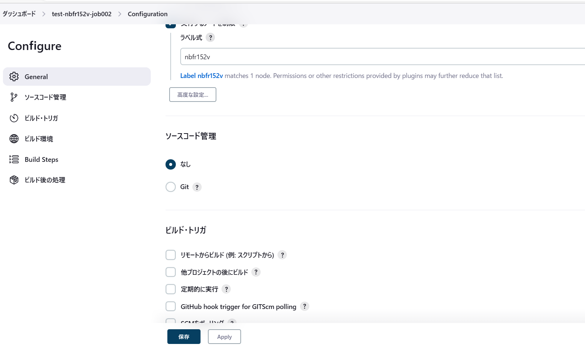Go to General section in sidebar

[x=77, y=77]
